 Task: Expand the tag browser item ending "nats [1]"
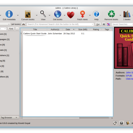point(3,50)
